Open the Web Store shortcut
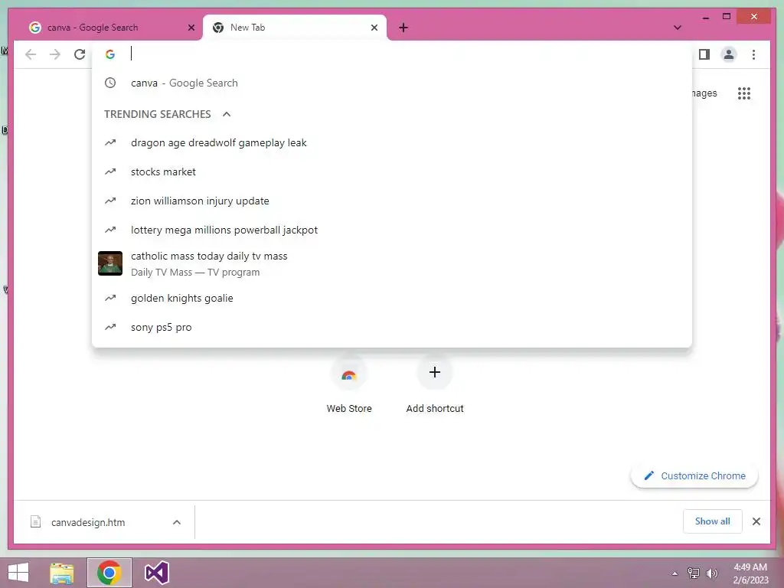Screen dimensions: 784x588 349,385
